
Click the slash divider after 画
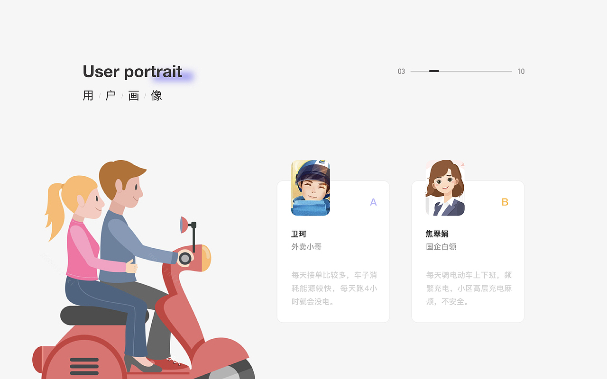[x=146, y=95]
